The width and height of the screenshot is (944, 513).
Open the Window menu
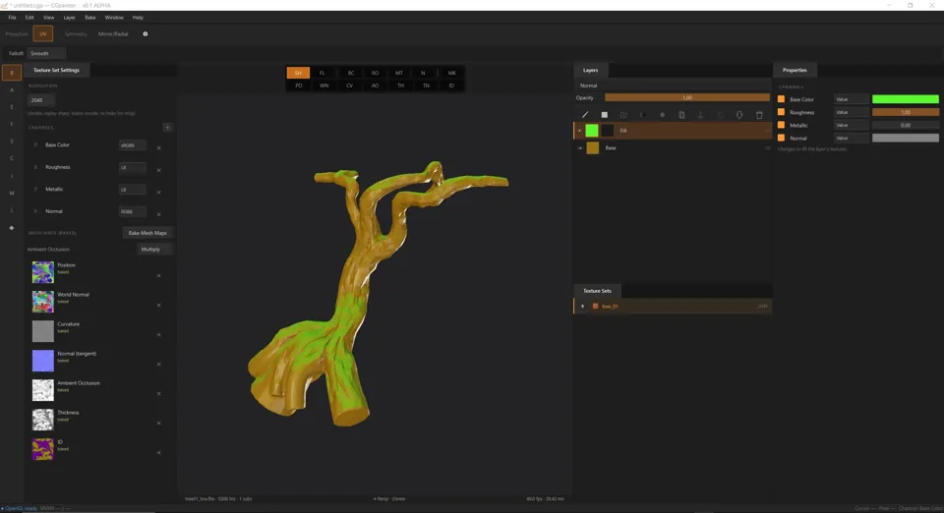[114, 18]
